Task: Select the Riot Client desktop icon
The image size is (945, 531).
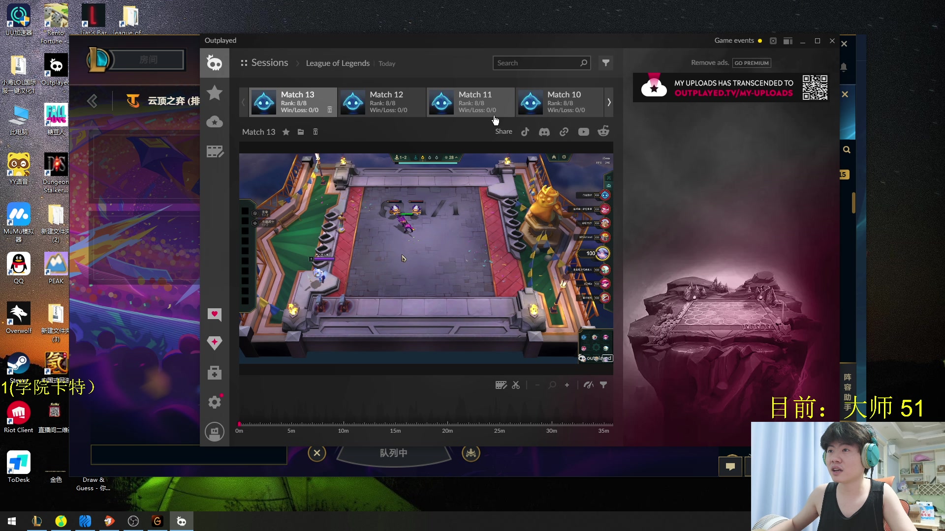Action: pyautogui.click(x=19, y=417)
